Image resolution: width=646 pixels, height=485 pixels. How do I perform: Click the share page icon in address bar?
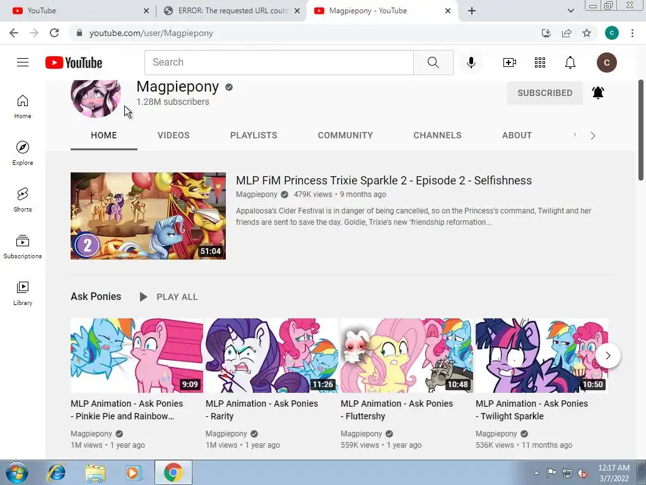(567, 33)
